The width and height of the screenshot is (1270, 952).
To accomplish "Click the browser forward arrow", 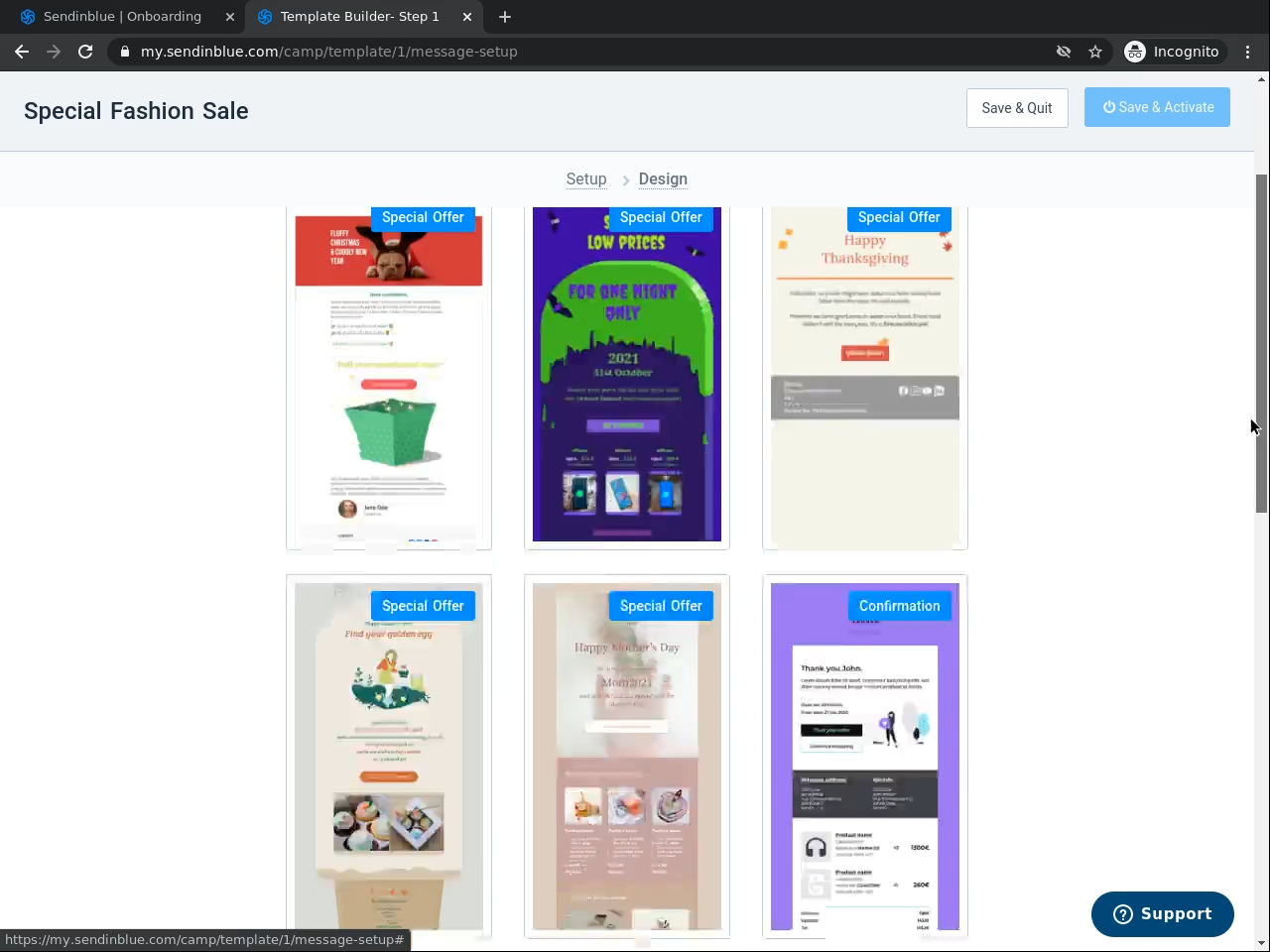I will click(x=54, y=52).
